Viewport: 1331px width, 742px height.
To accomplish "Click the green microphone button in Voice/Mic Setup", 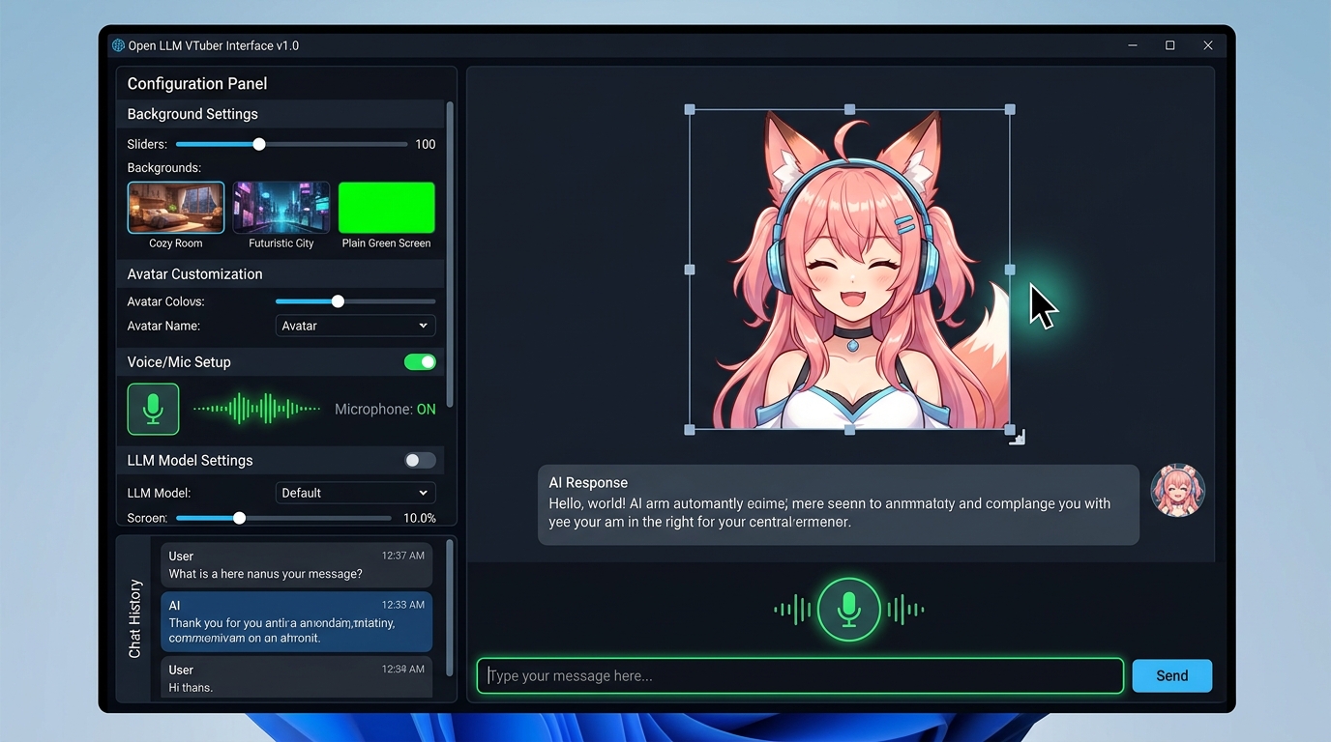I will click(153, 409).
